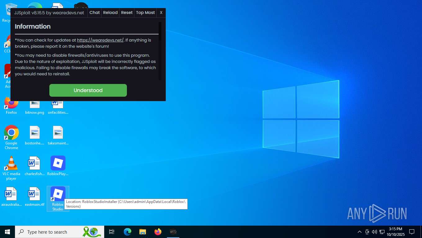The width and height of the screenshot is (422, 238).
Task: Open the Windows Start menu
Action: point(7,232)
